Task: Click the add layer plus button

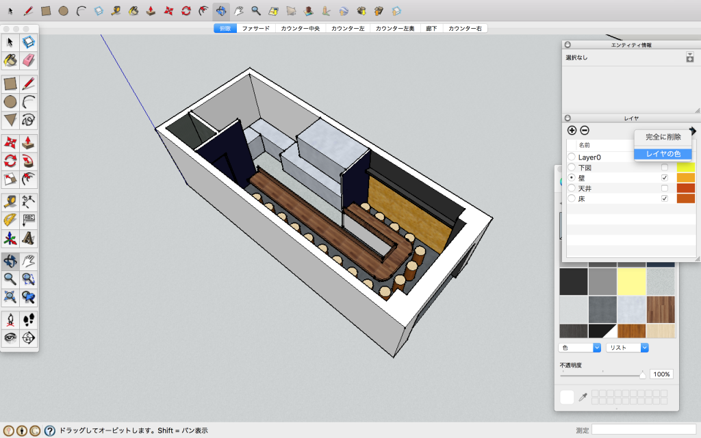Action: pyautogui.click(x=572, y=130)
